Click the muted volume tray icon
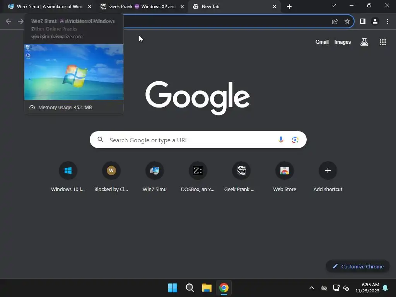396x297 pixels. (x=346, y=288)
